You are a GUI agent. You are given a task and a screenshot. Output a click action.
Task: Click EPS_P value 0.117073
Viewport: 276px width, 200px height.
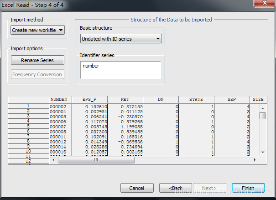click(96, 122)
